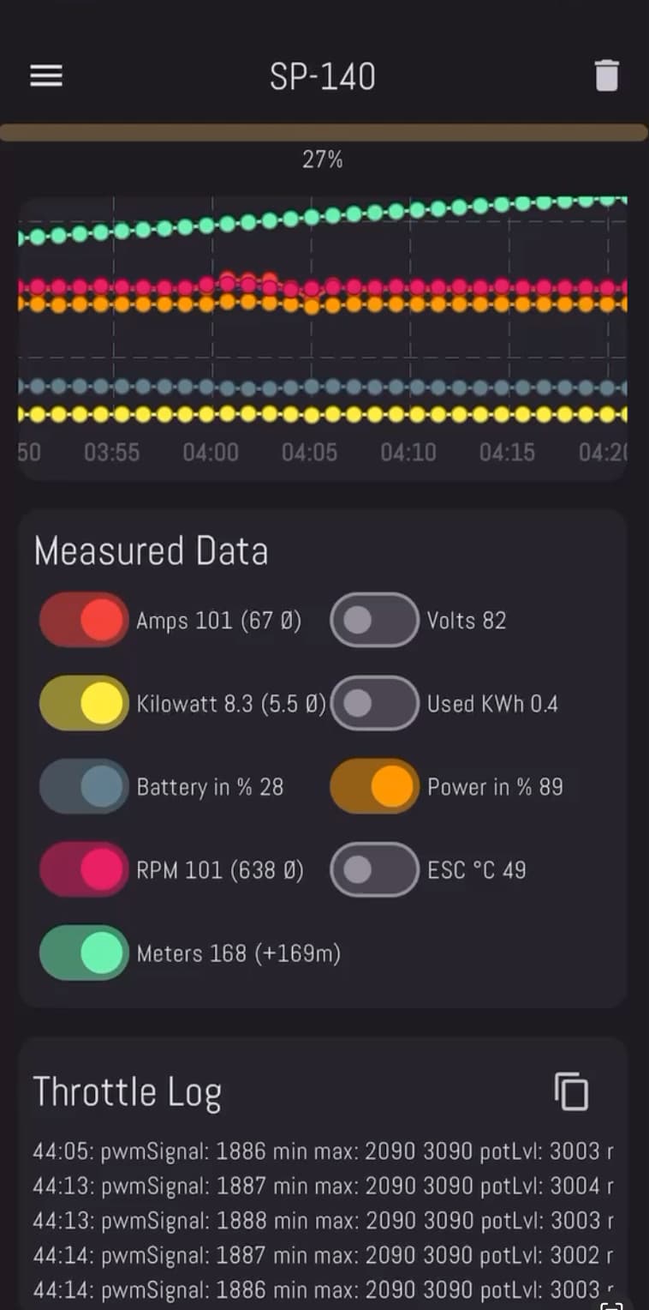Tap the SP-140 title
Image resolution: width=649 pixels, height=1310 pixels.
(x=323, y=77)
